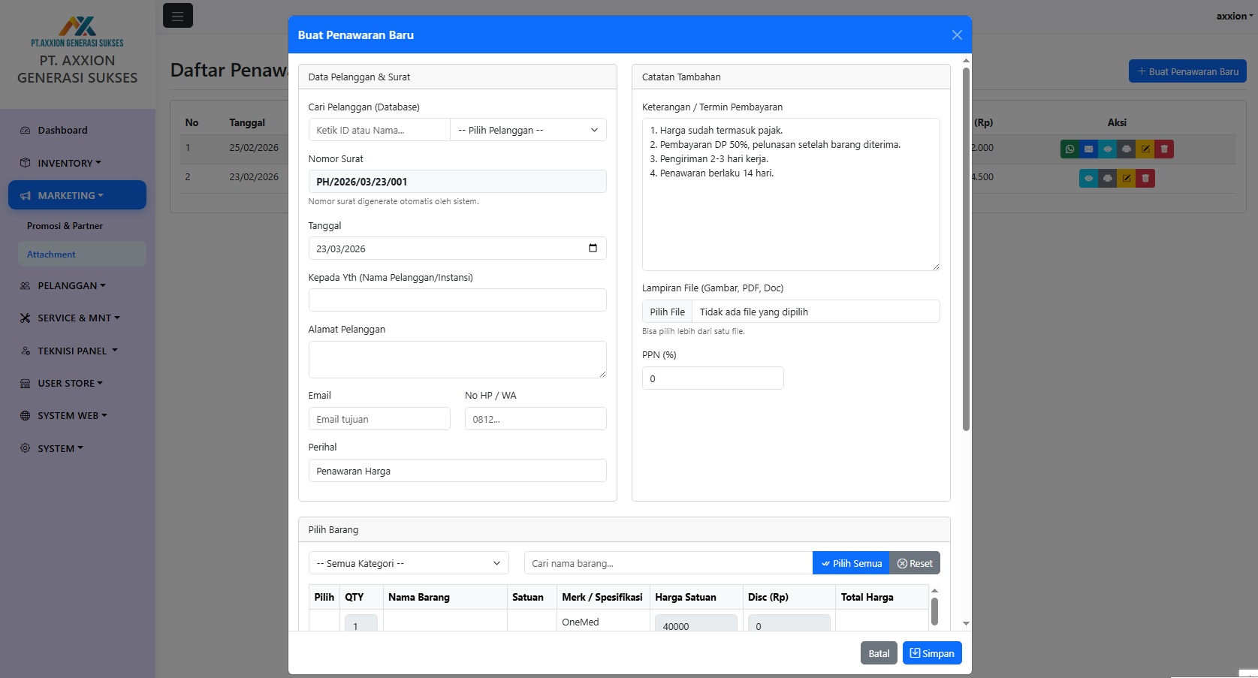
Task: Open the Pilih Pelanggan dropdown
Action: pos(528,130)
